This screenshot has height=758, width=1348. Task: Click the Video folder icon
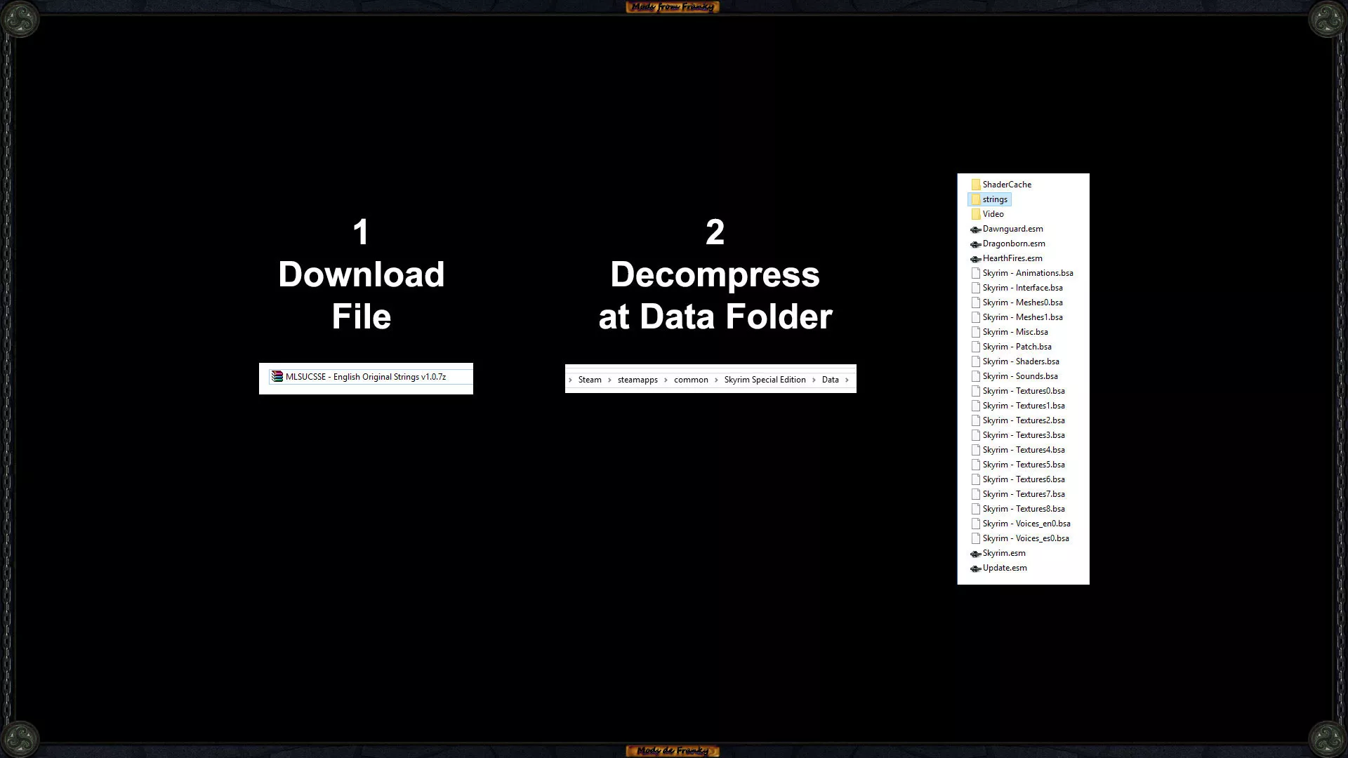[x=976, y=214]
